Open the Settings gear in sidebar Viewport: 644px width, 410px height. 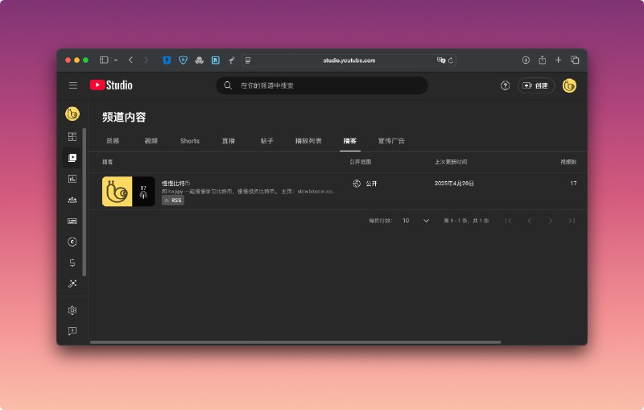point(72,310)
